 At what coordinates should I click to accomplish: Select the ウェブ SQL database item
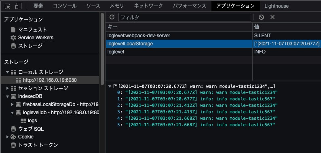27,129
